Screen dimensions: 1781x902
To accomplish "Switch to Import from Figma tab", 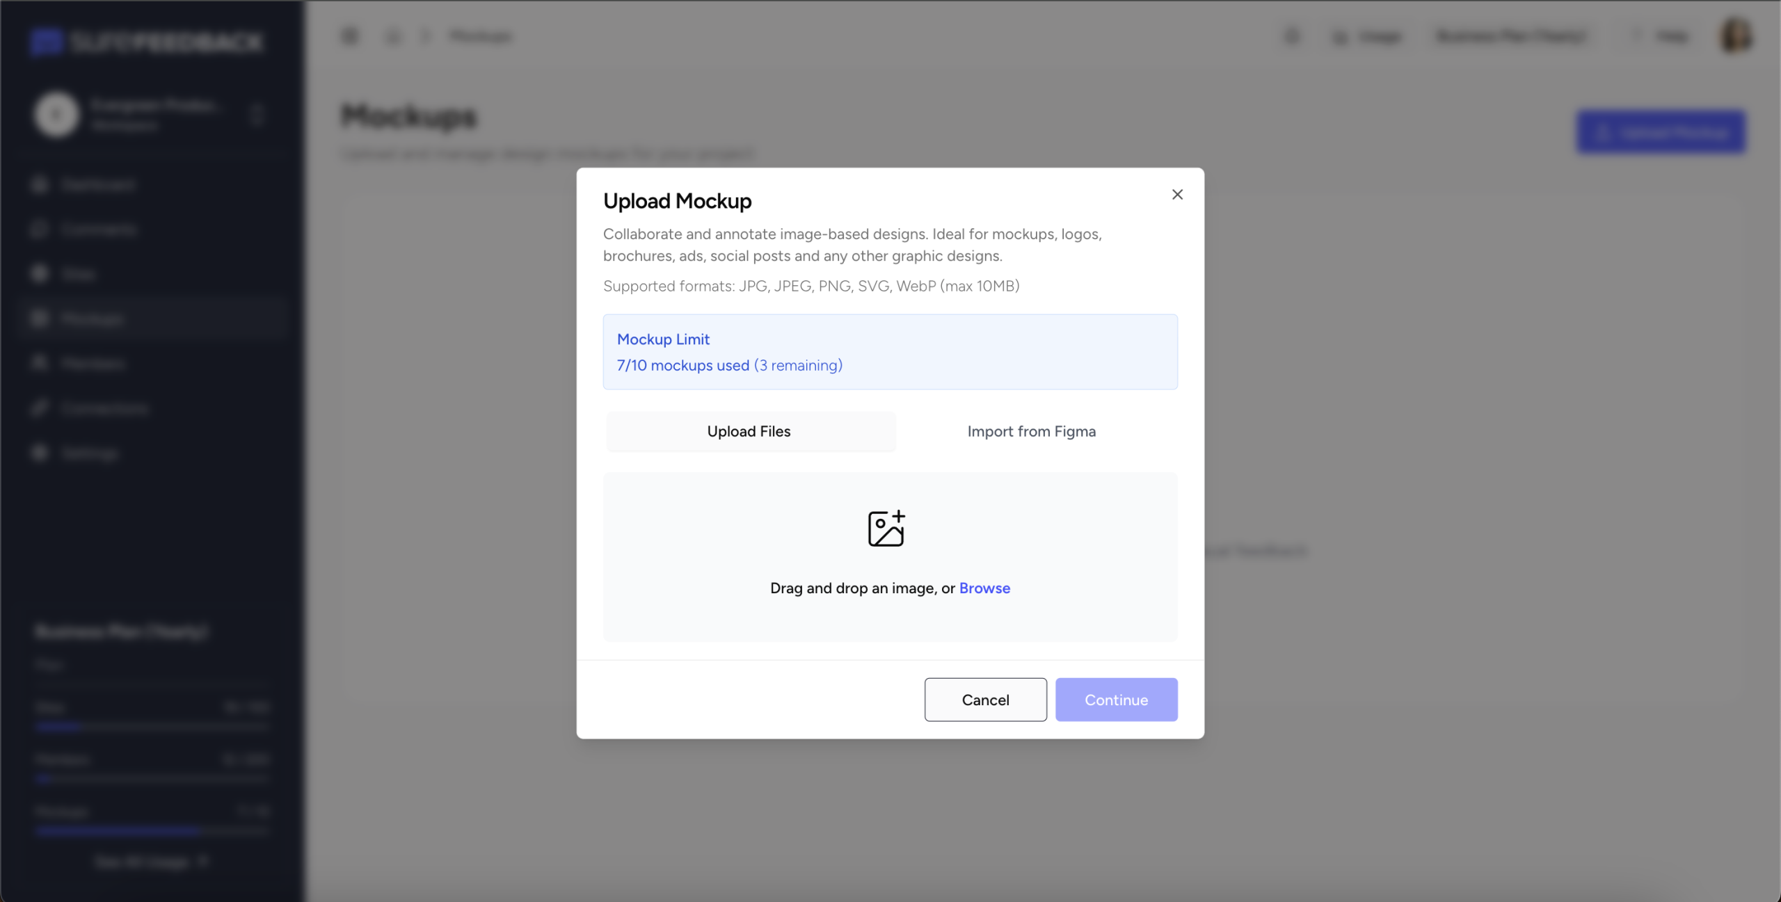I will (1031, 431).
